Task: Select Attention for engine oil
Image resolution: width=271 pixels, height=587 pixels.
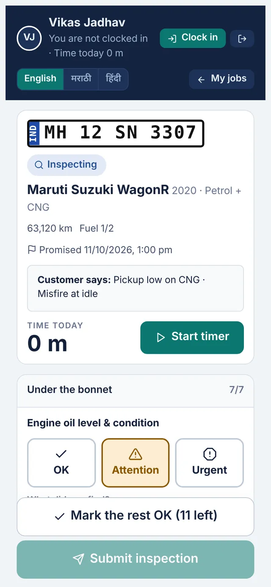Action: tap(135, 462)
